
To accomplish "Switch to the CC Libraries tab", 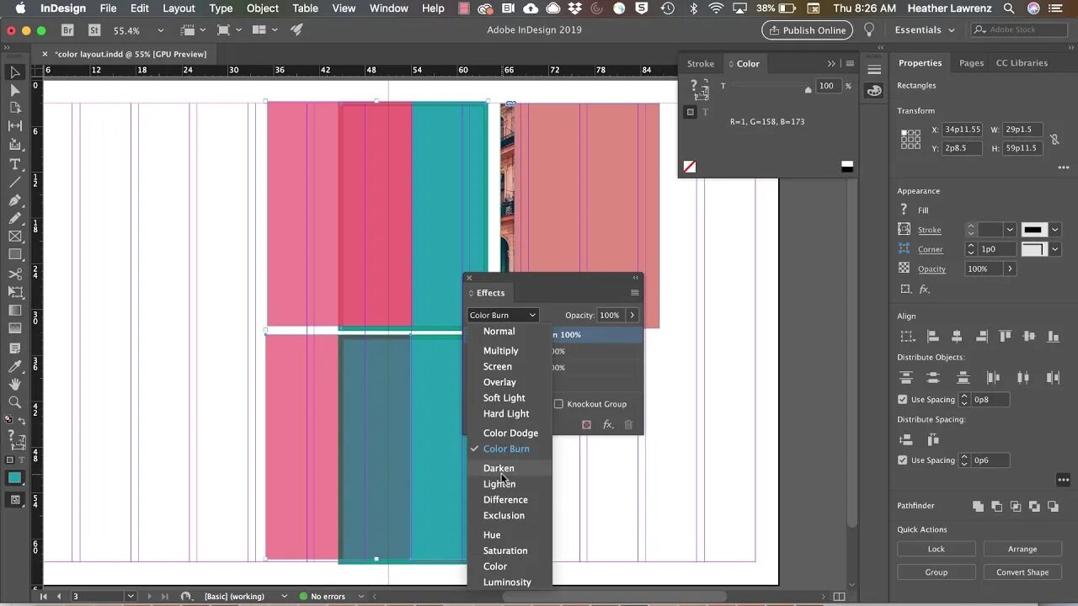I will point(1022,63).
